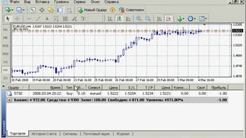Viewport: 246px width, 138px height.
Task: Select the Text Label tool
Action: coord(83,19)
